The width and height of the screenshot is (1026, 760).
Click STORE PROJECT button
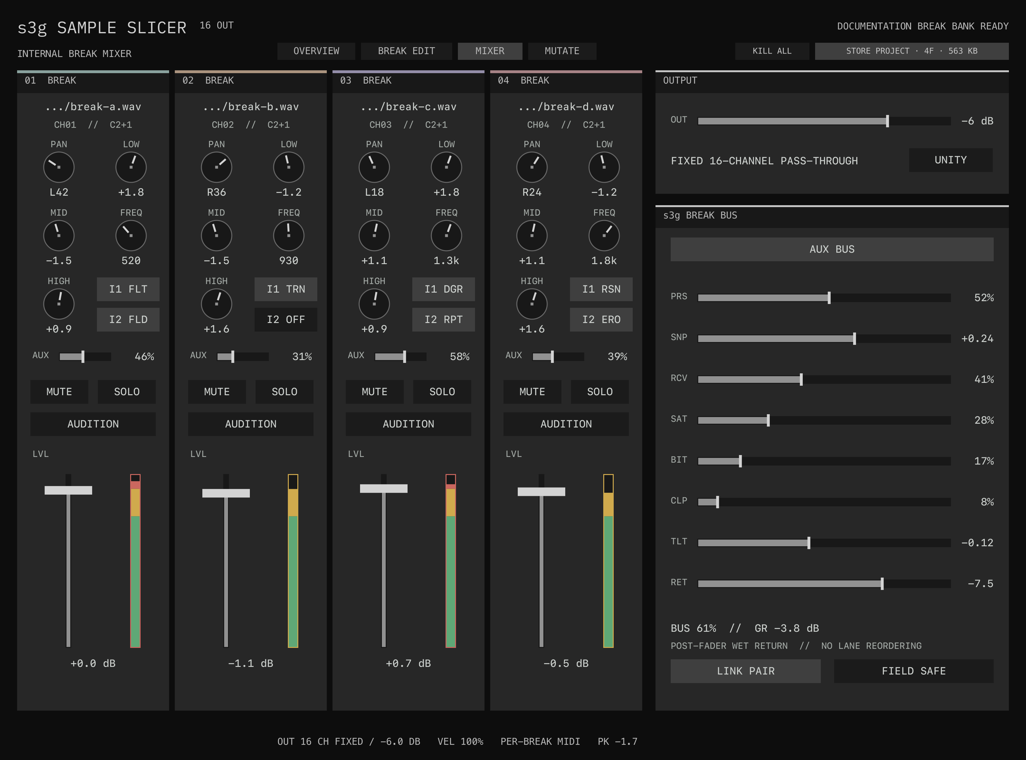pos(911,51)
